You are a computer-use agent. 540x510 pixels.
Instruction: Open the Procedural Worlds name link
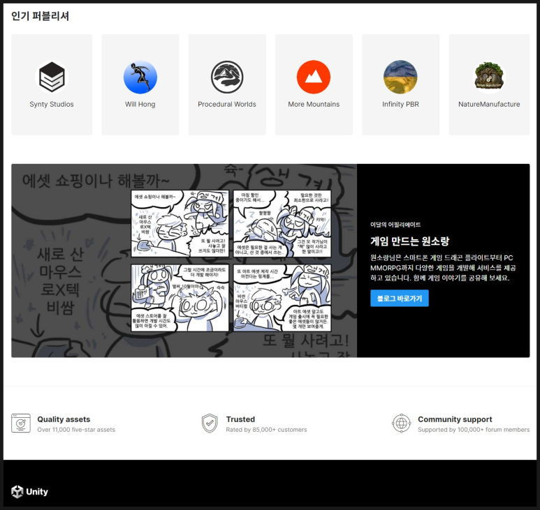pos(227,104)
